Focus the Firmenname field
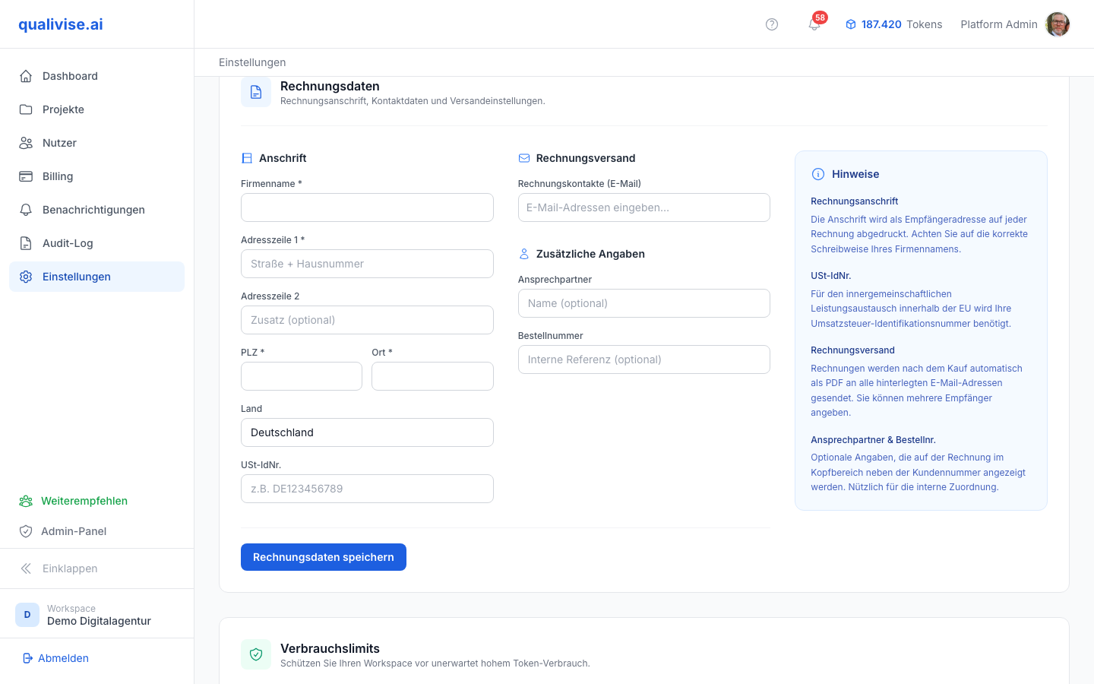This screenshot has height=684, width=1094. [367, 207]
